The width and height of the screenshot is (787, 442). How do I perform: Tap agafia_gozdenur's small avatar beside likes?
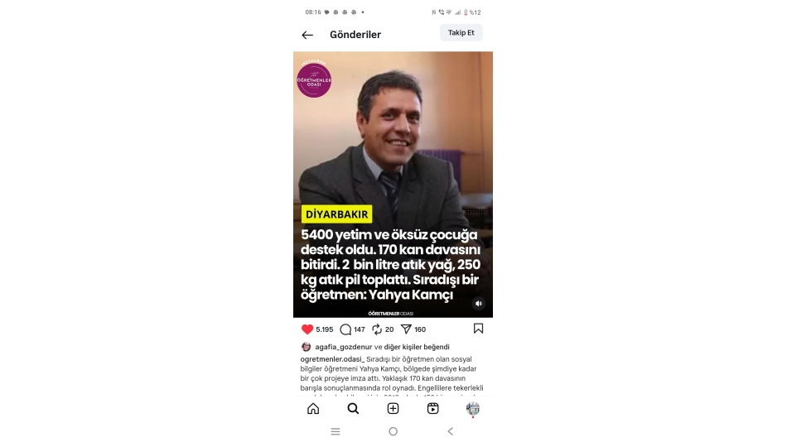tap(307, 347)
